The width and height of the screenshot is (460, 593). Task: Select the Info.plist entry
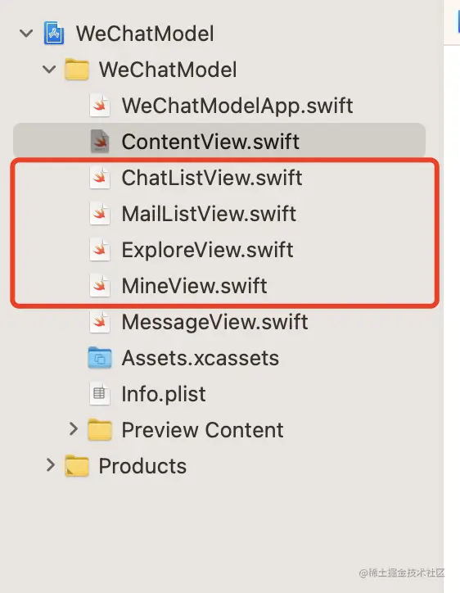pos(164,394)
